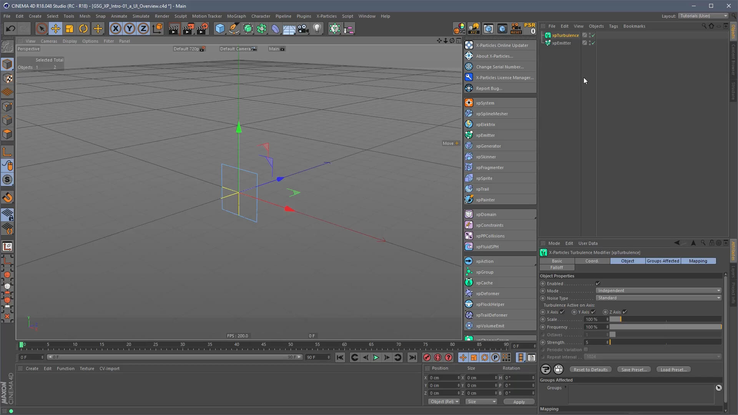Click the Undo arrow icon
This screenshot has width=738, height=415.
[x=10, y=29]
